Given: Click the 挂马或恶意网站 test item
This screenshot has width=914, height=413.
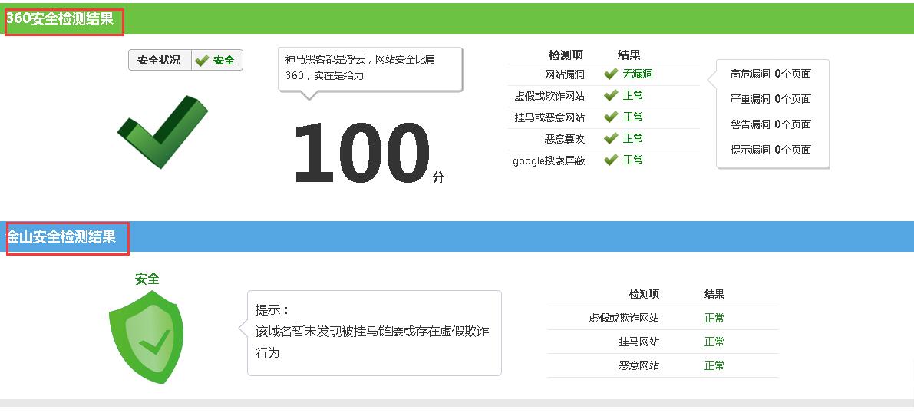Looking at the screenshot, I should 549,117.
